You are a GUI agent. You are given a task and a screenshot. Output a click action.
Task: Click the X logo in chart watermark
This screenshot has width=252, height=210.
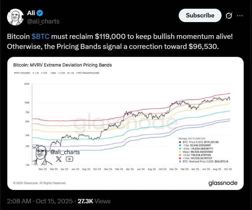coord(59,159)
